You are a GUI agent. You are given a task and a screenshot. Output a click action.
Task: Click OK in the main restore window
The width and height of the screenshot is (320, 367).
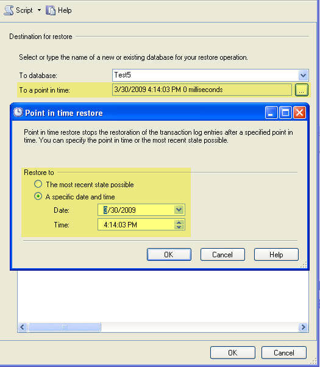(x=233, y=353)
